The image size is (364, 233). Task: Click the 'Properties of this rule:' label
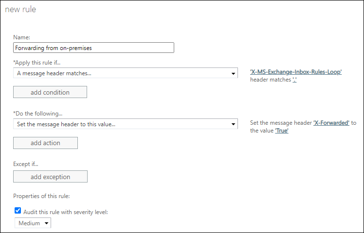(x=41, y=196)
